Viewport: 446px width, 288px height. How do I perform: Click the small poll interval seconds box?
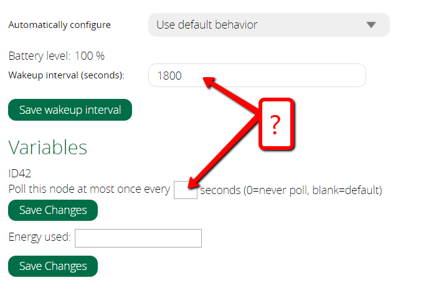[184, 190]
